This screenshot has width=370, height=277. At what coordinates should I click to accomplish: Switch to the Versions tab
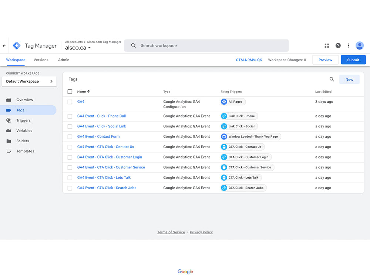(x=41, y=59)
